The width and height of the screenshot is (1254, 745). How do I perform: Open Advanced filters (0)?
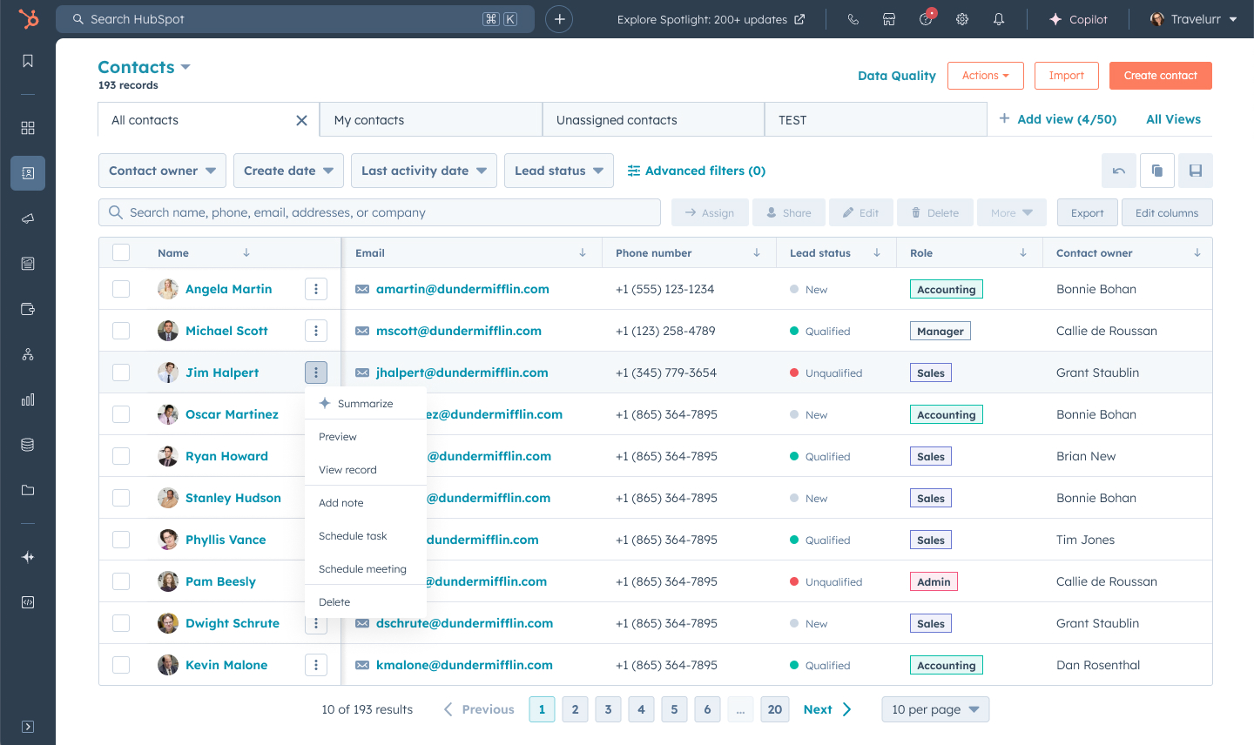click(x=697, y=171)
